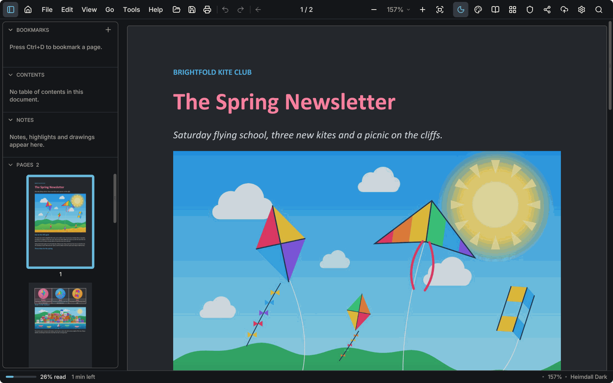Go to the home screen icon
The width and height of the screenshot is (613, 383).
pos(28,10)
